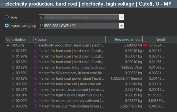Sort by the Contribution column header
The image size is (177, 112).
pos(19,39)
